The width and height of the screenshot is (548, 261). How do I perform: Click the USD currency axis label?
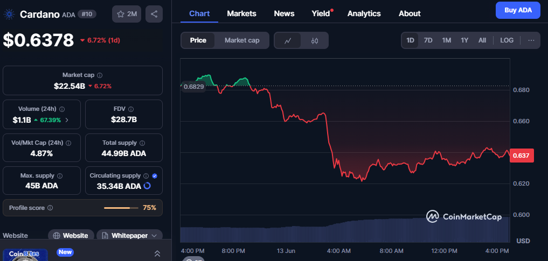[523, 241]
